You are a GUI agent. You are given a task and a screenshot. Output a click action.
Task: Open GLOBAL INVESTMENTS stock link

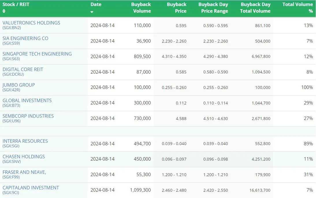coord(27,100)
